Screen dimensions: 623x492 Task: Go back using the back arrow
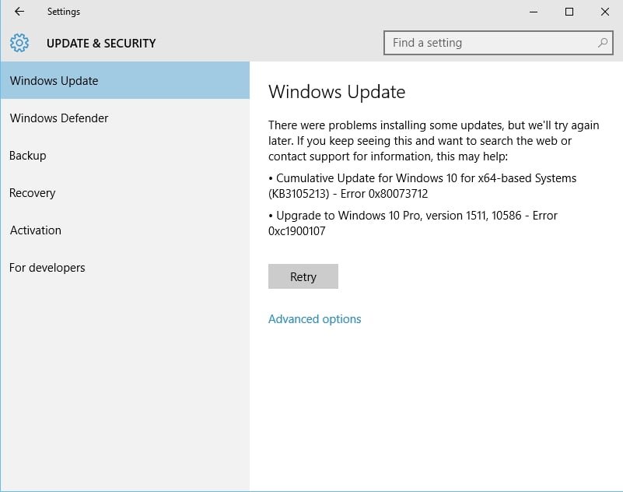19,12
